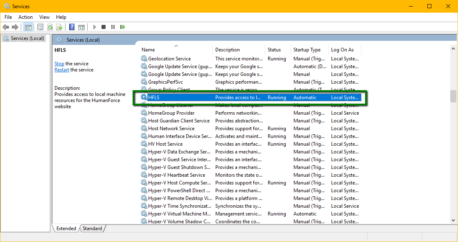Toggle Show/Hide Console Tree toolbar icon

click(x=28, y=27)
